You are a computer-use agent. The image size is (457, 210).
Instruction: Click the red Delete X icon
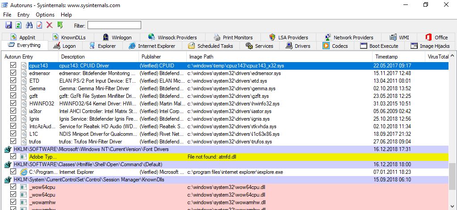pyautogui.click(x=50, y=25)
